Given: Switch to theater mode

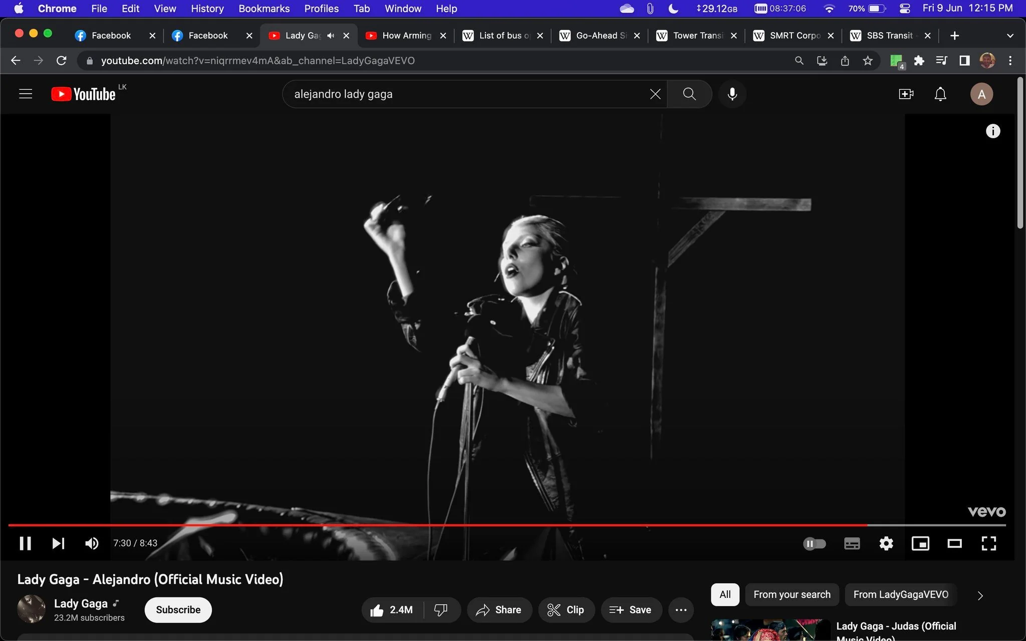Looking at the screenshot, I should pyautogui.click(x=954, y=543).
